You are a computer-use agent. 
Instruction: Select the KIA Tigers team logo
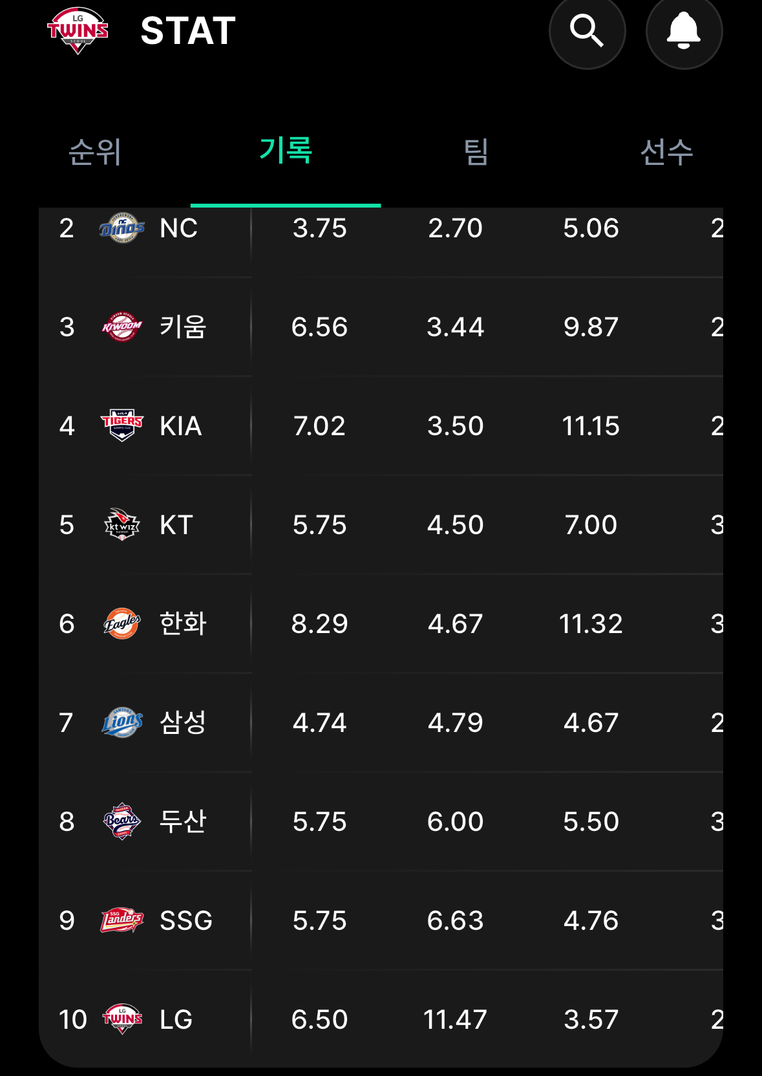[x=122, y=425]
